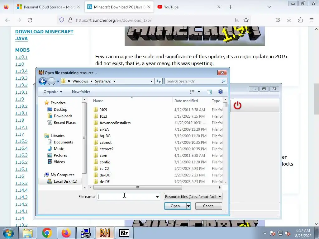The height and width of the screenshot is (239, 319).
Task: Click the Change your view icon
Action: click(x=192, y=92)
